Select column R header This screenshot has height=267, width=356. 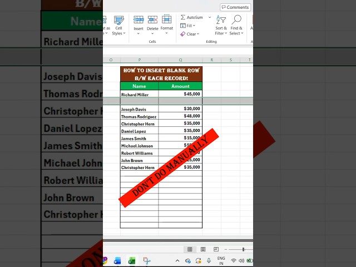pyautogui.click(x=211, y=60)
